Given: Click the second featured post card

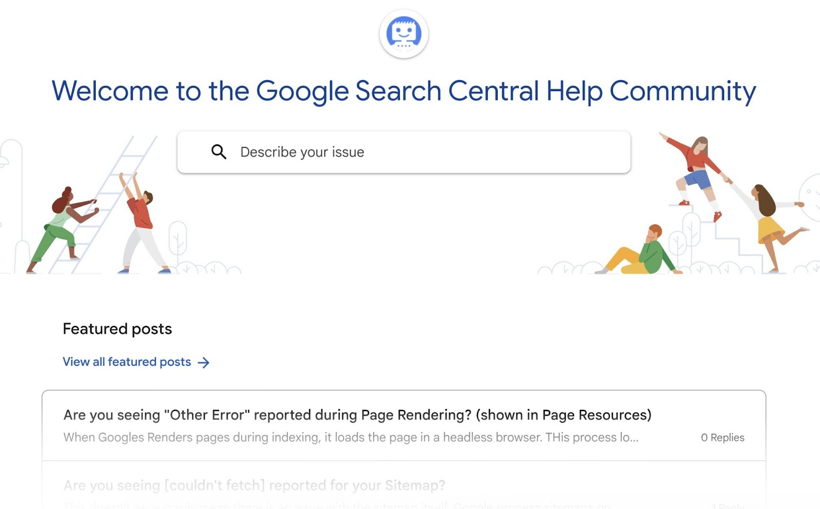Looking at the screenshot, I should (x=404, y=486).
